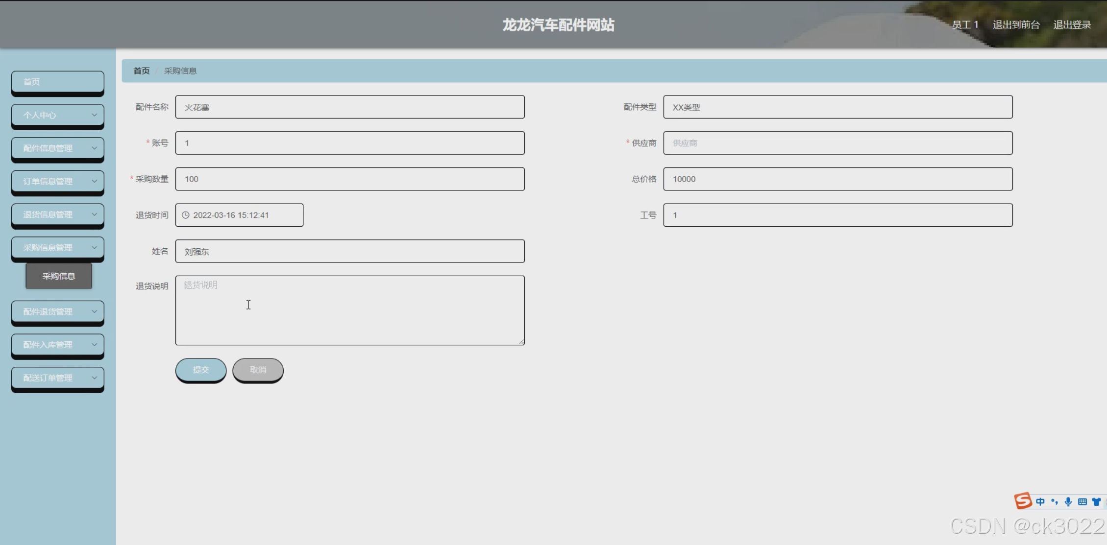Image resolution: width=1107 pixels, height=545 pixels.
Task: Toggle Chinese input mode indicator 中
Action: (1040, 501)
